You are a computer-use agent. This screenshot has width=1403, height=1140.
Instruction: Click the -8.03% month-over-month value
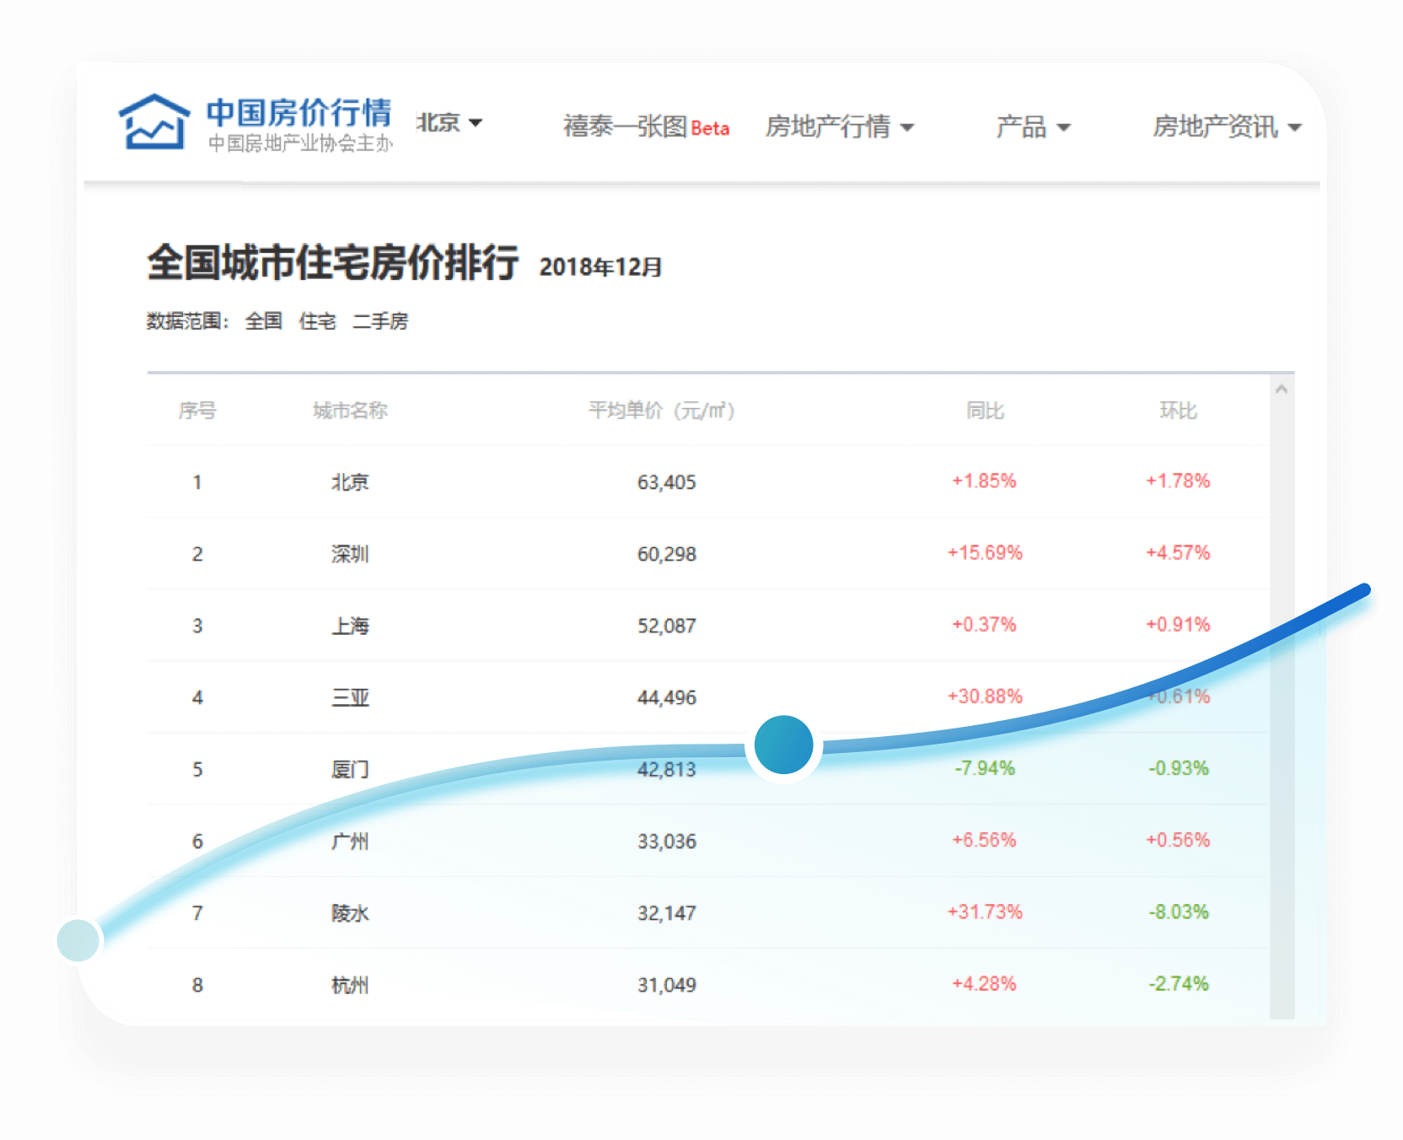point(1178,911)
